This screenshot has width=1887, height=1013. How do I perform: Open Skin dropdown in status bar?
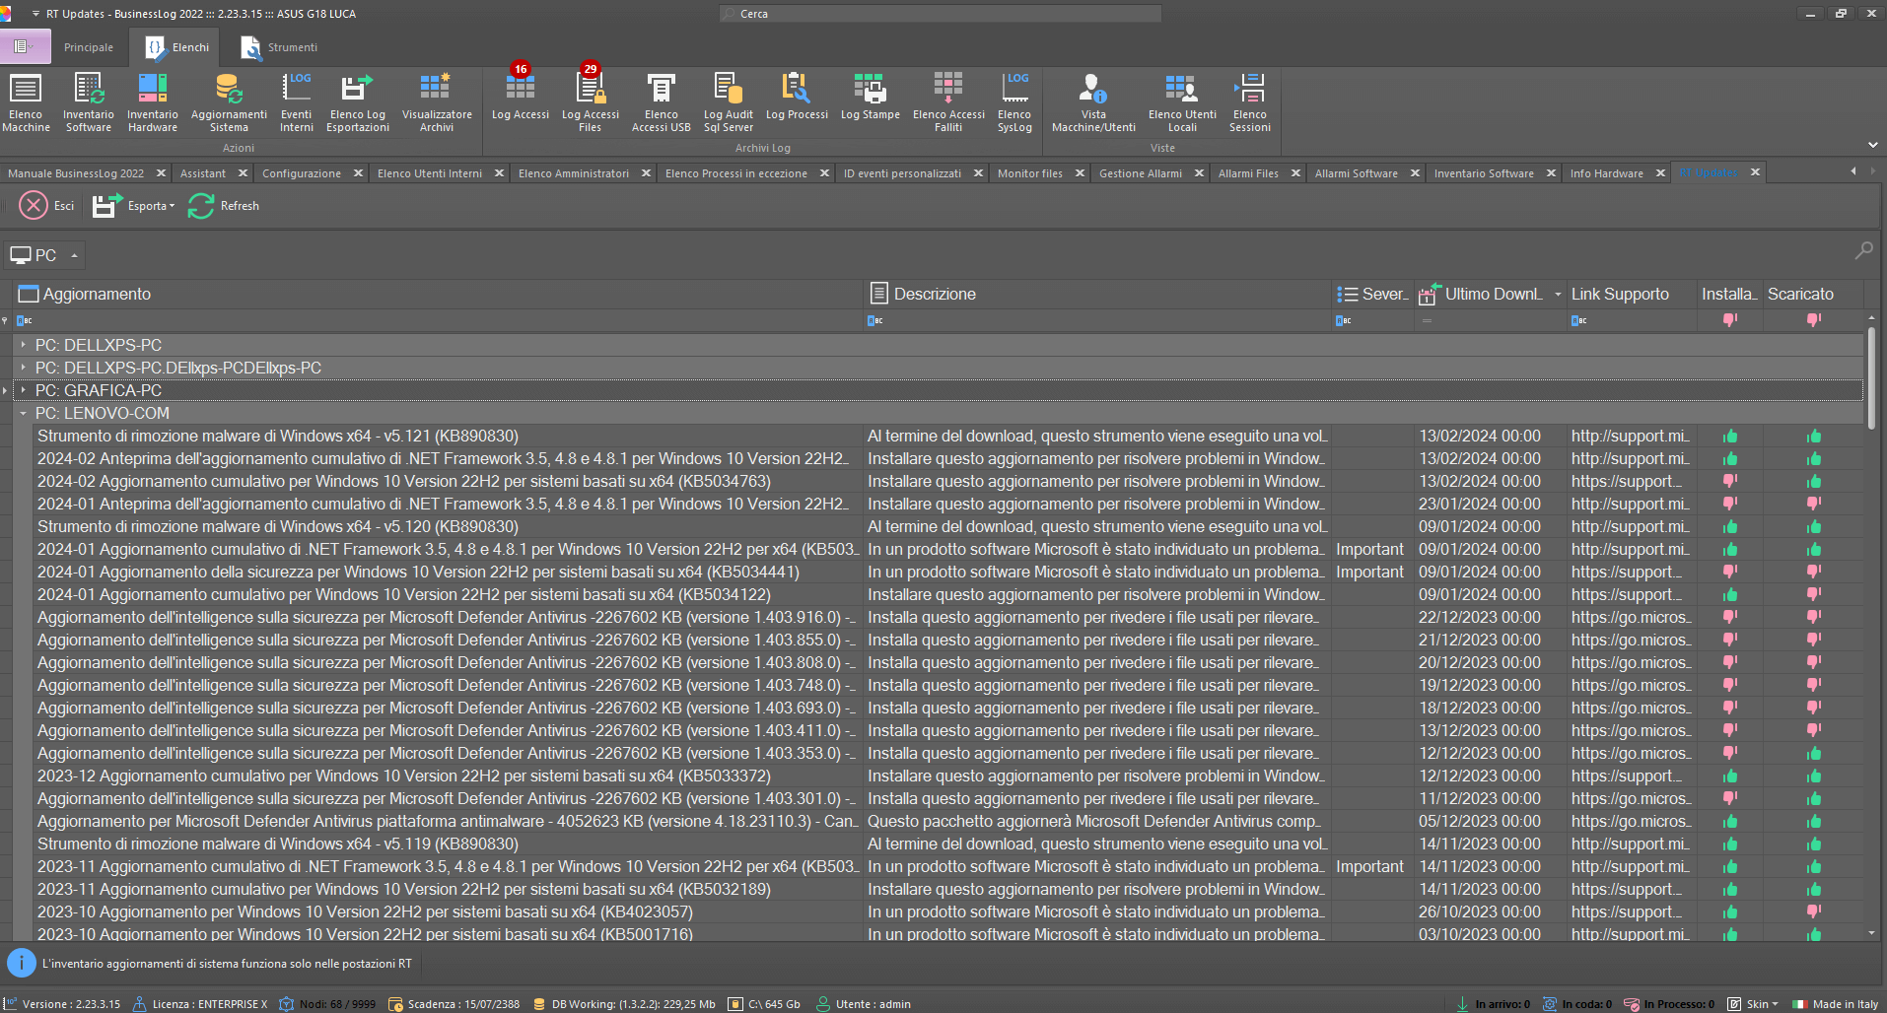coord(1754,1004)
